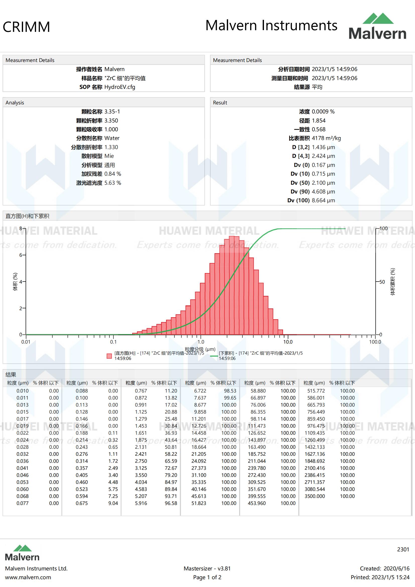Click table cell with size 453.960
Viewport: 415px width, 587px height.
(257, 503)
